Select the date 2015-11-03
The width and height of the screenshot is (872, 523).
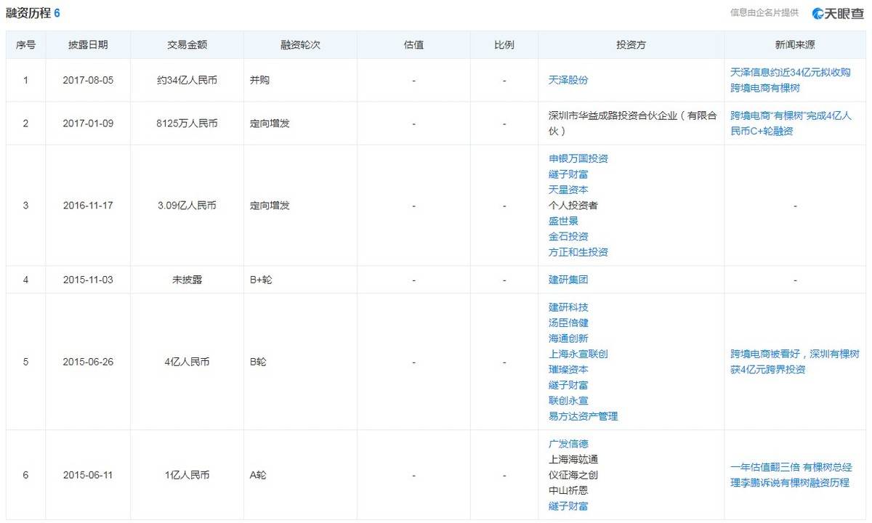[88, 280]
